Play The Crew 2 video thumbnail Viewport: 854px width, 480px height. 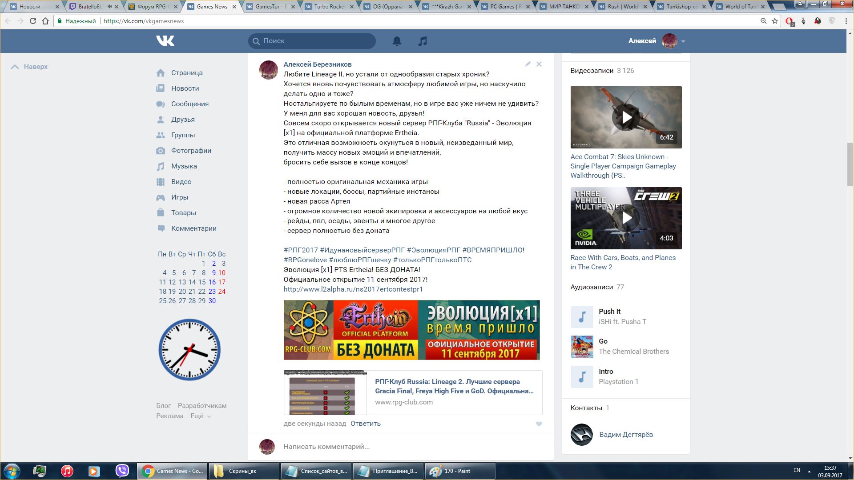(x=626, y=218)
